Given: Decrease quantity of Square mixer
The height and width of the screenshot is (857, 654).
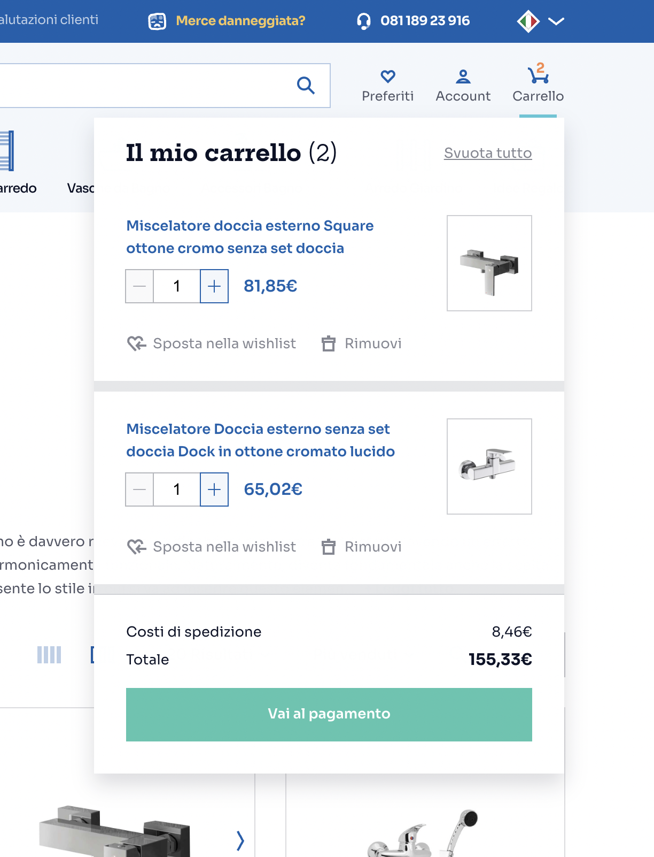Looking at the screenshot, I should pos(139,286).
